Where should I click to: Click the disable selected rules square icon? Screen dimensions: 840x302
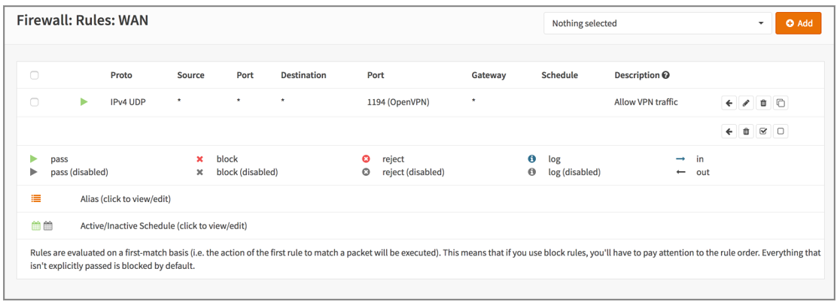(x=781, y=131)
